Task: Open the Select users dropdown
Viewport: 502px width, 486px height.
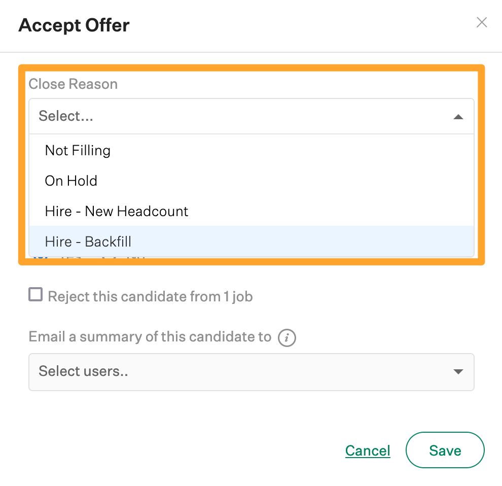Action: point(252,372)
